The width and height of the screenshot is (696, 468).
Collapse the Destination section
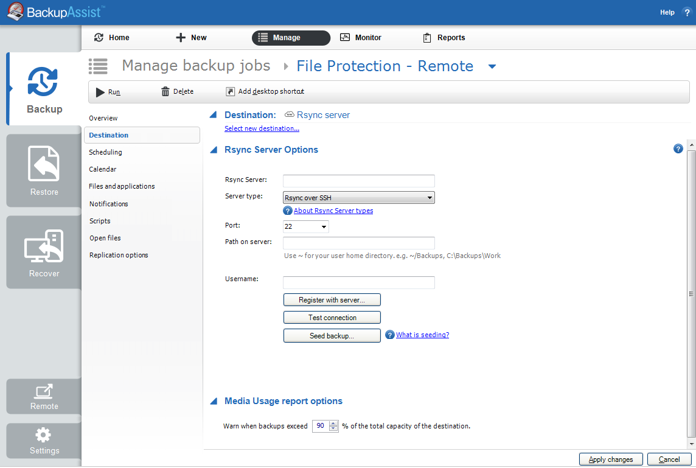tap(214, 114)
